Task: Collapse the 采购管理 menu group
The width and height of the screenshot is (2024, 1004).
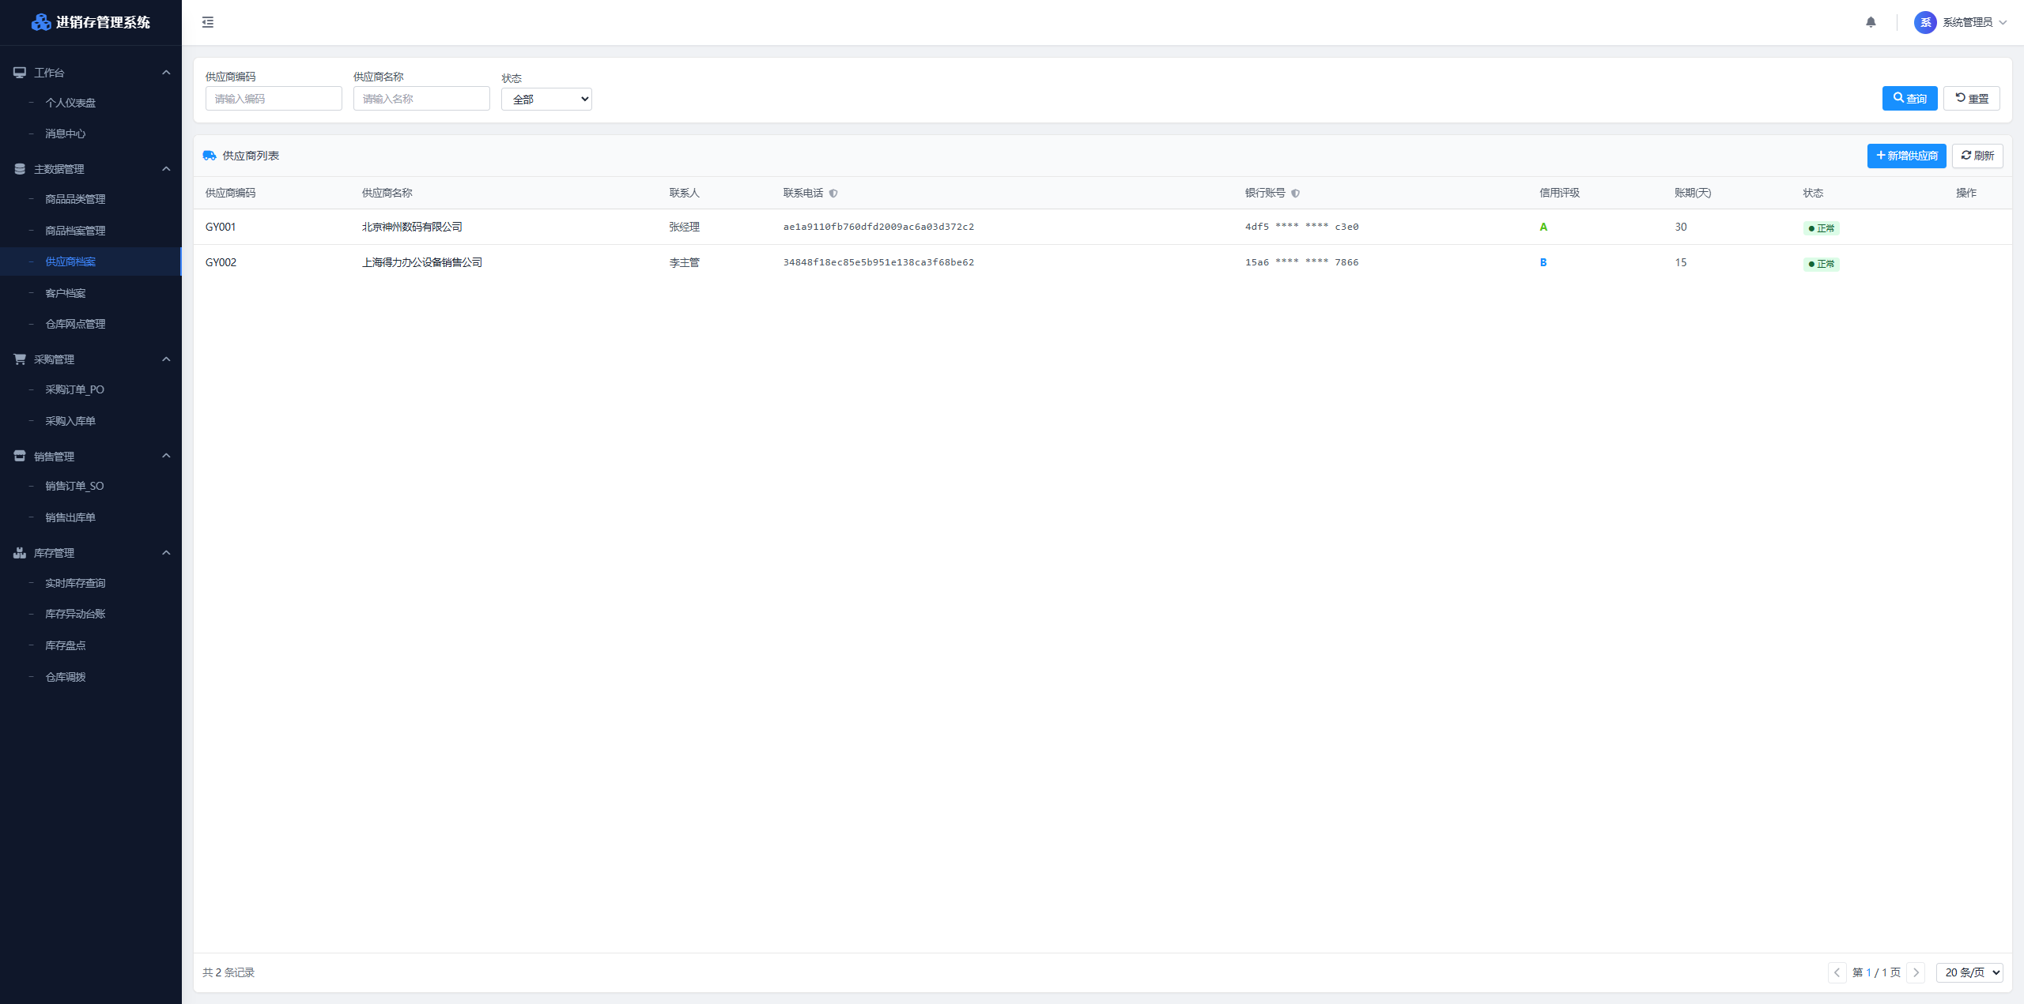Action: (166, 359)
